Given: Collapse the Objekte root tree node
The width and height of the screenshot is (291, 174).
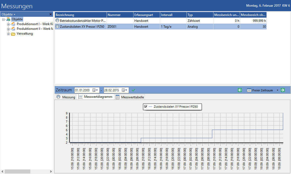Looking at the screenshot, I should point(3,19).
